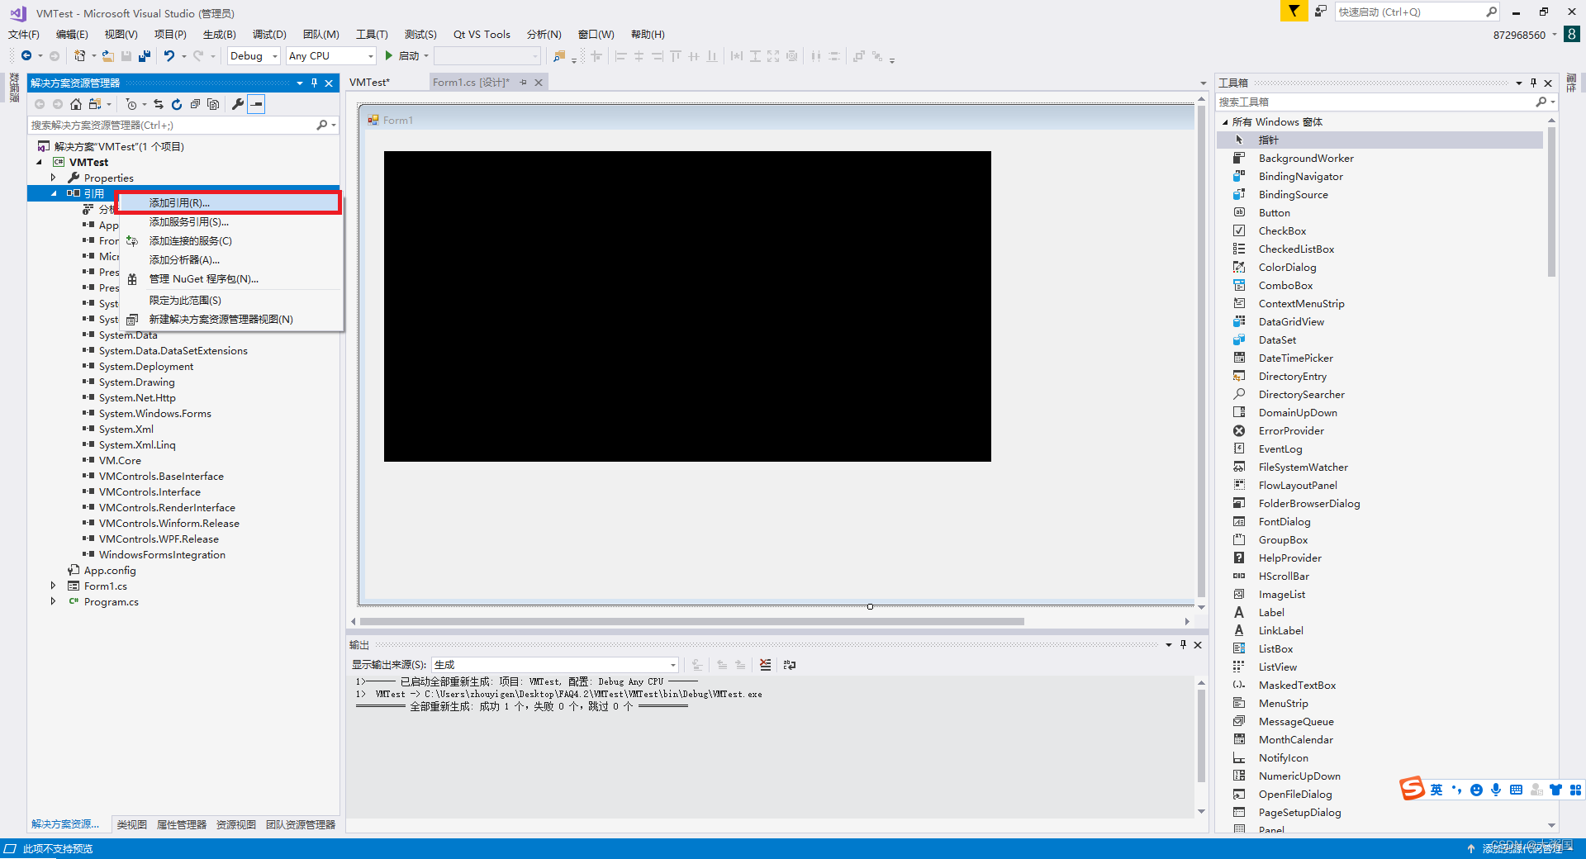Screen dimensions: 1586x859
Task: Click the search magnifier in Solution Explorer search
Action: [321, 125]
